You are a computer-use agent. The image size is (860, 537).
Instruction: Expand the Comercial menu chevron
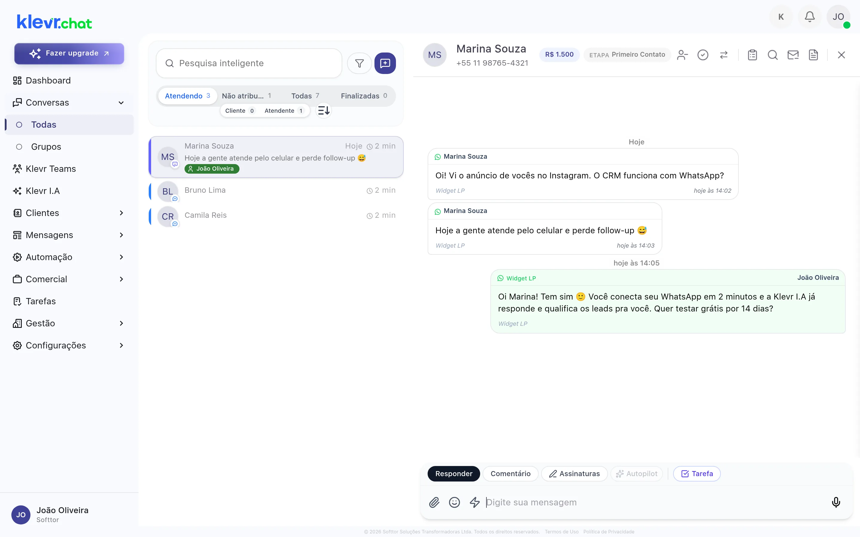click(x=121, y=279)
